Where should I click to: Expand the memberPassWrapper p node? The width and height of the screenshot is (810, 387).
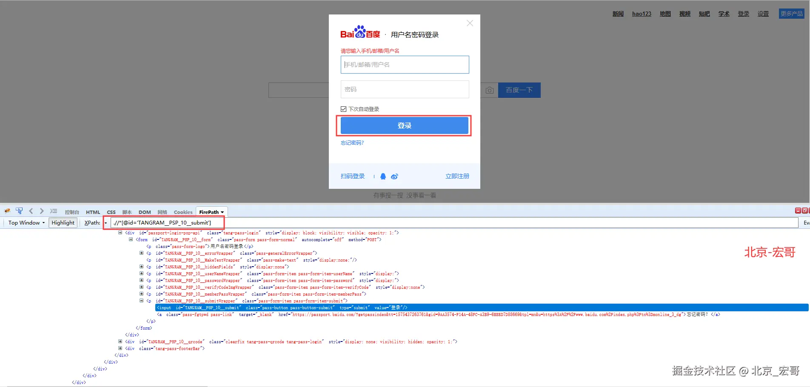[141, 294]
